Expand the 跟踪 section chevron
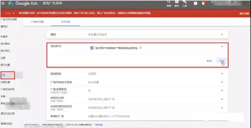The width and height of the screenshot is (251, 128). [x=222, y=35]
